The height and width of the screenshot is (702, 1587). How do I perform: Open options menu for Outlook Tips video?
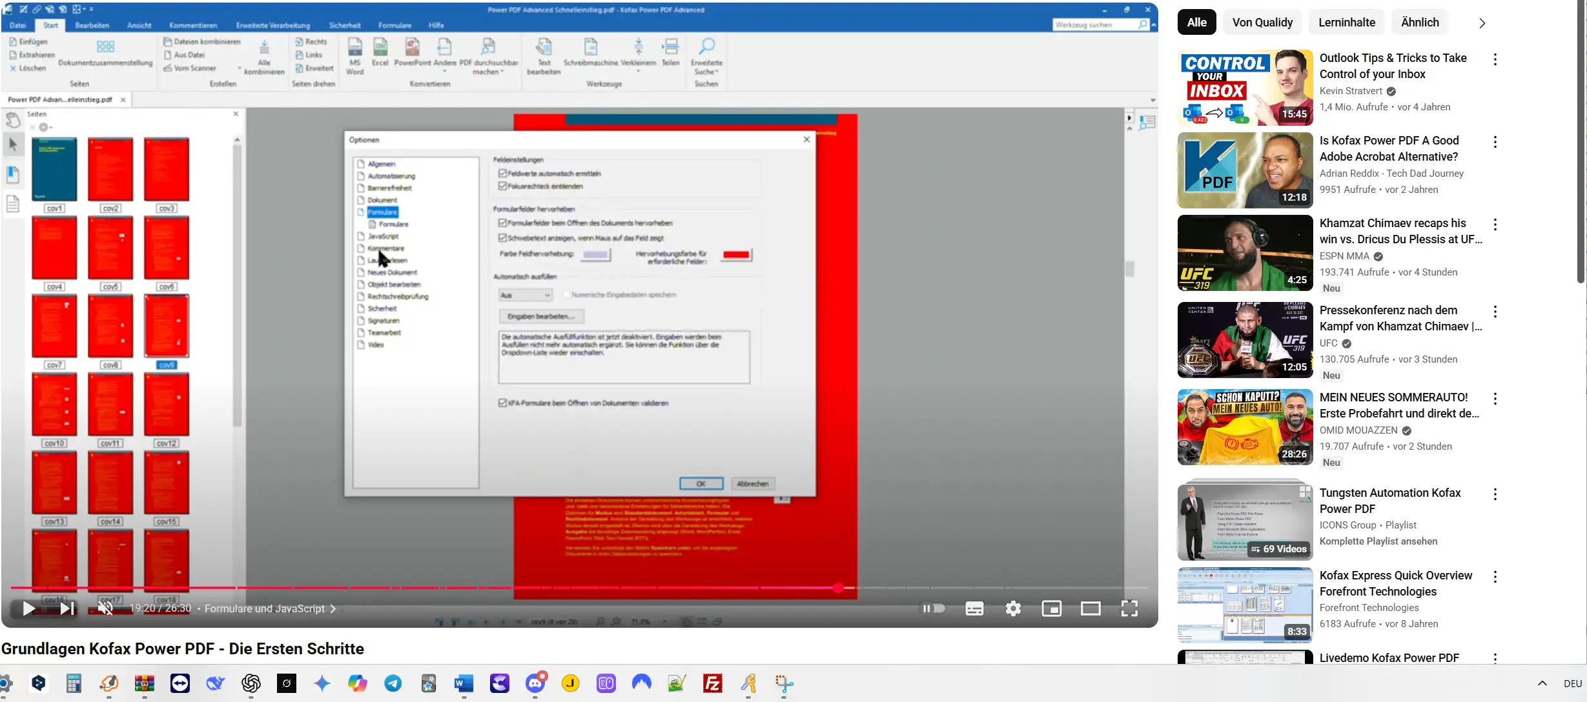(x=1495, y=59)
